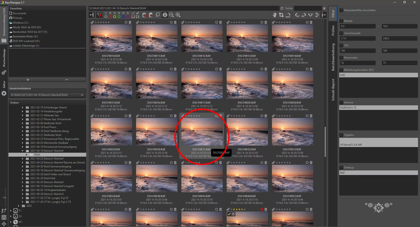Focus the Suche search input field
The width and height of the screenshot is (420, 227).
pos(308,8)
